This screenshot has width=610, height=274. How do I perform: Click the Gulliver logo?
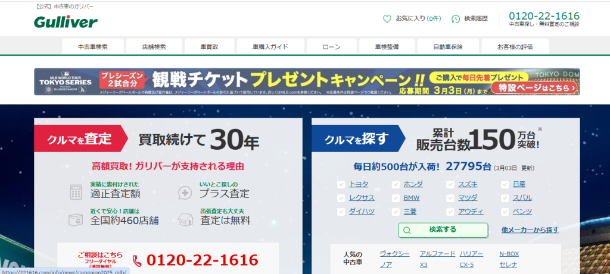click(x=66, y=22)
